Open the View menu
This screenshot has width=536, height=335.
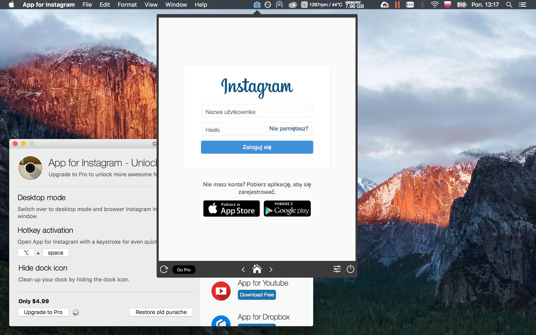click(151, 5)
